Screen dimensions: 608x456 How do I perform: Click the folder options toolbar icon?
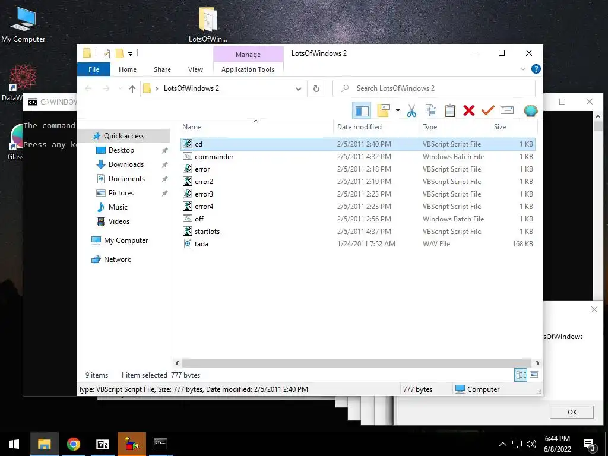[x=384, y=110]
